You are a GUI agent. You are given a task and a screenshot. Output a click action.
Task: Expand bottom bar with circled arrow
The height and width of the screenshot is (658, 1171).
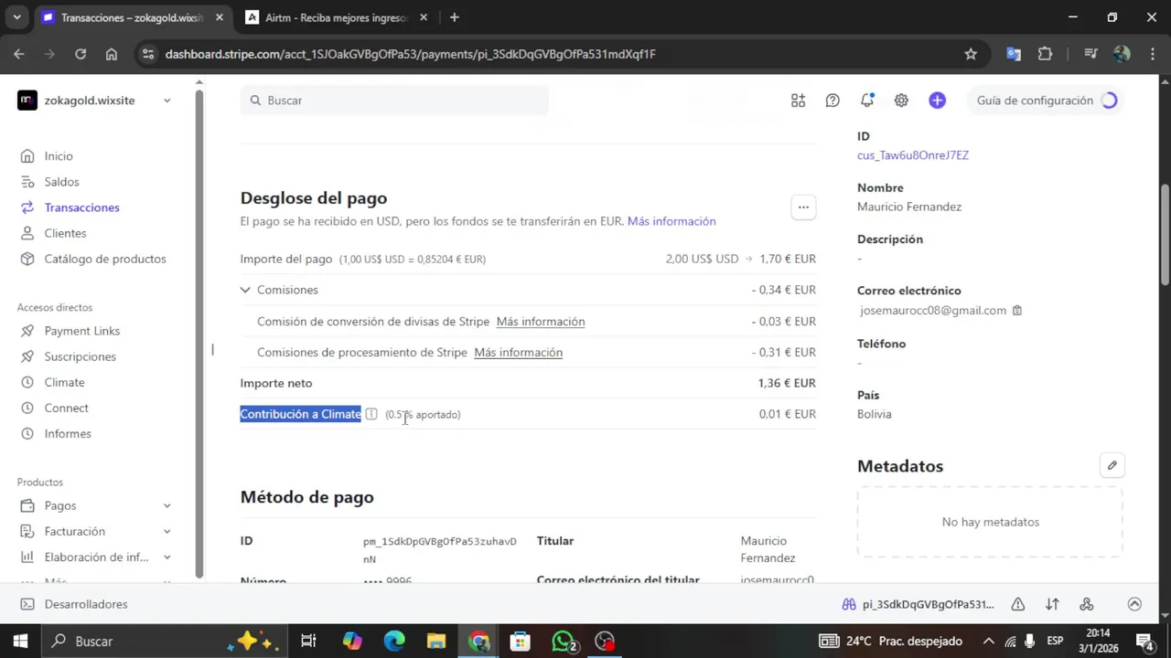click(1134, 604)
